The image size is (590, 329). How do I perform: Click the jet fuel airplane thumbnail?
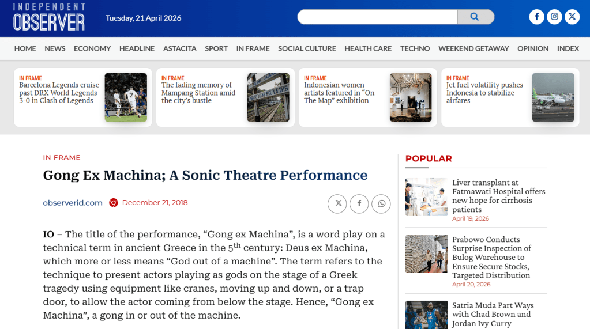[x=553, y=97]
